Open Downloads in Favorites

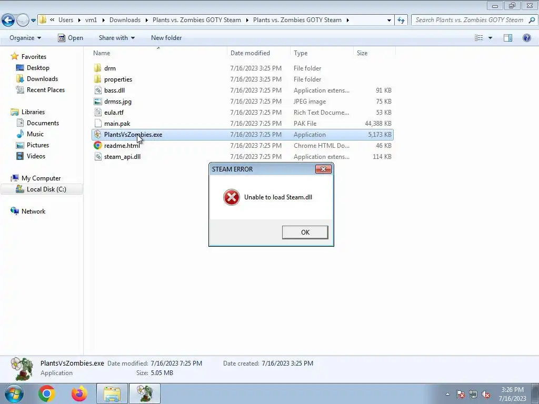pyautogui.click(x=42, y=79)
